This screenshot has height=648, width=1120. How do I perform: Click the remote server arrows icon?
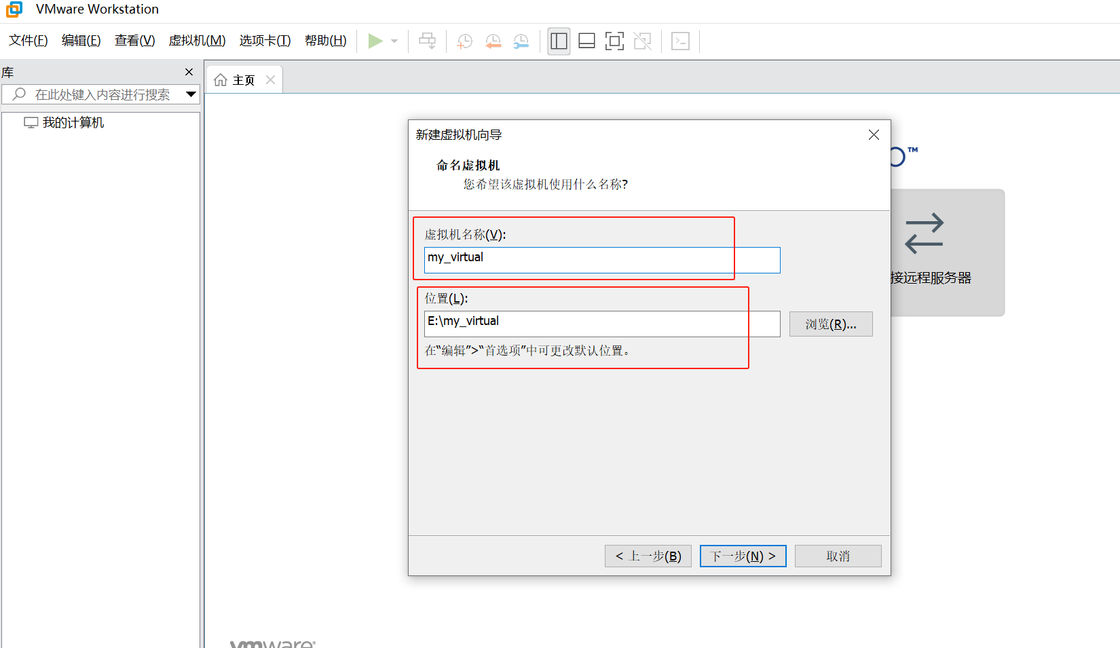pyautogui.click(x=925, y=233)
